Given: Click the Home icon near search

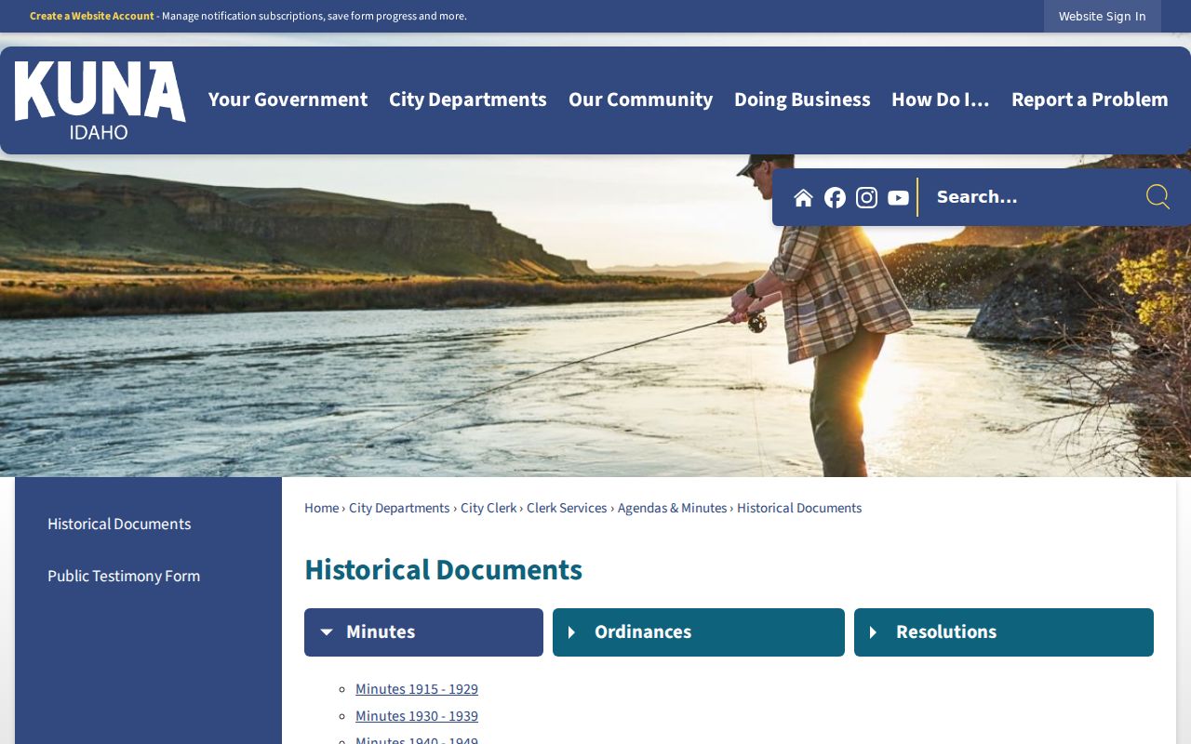Looking at the screenshot, I should coord(803,197).
